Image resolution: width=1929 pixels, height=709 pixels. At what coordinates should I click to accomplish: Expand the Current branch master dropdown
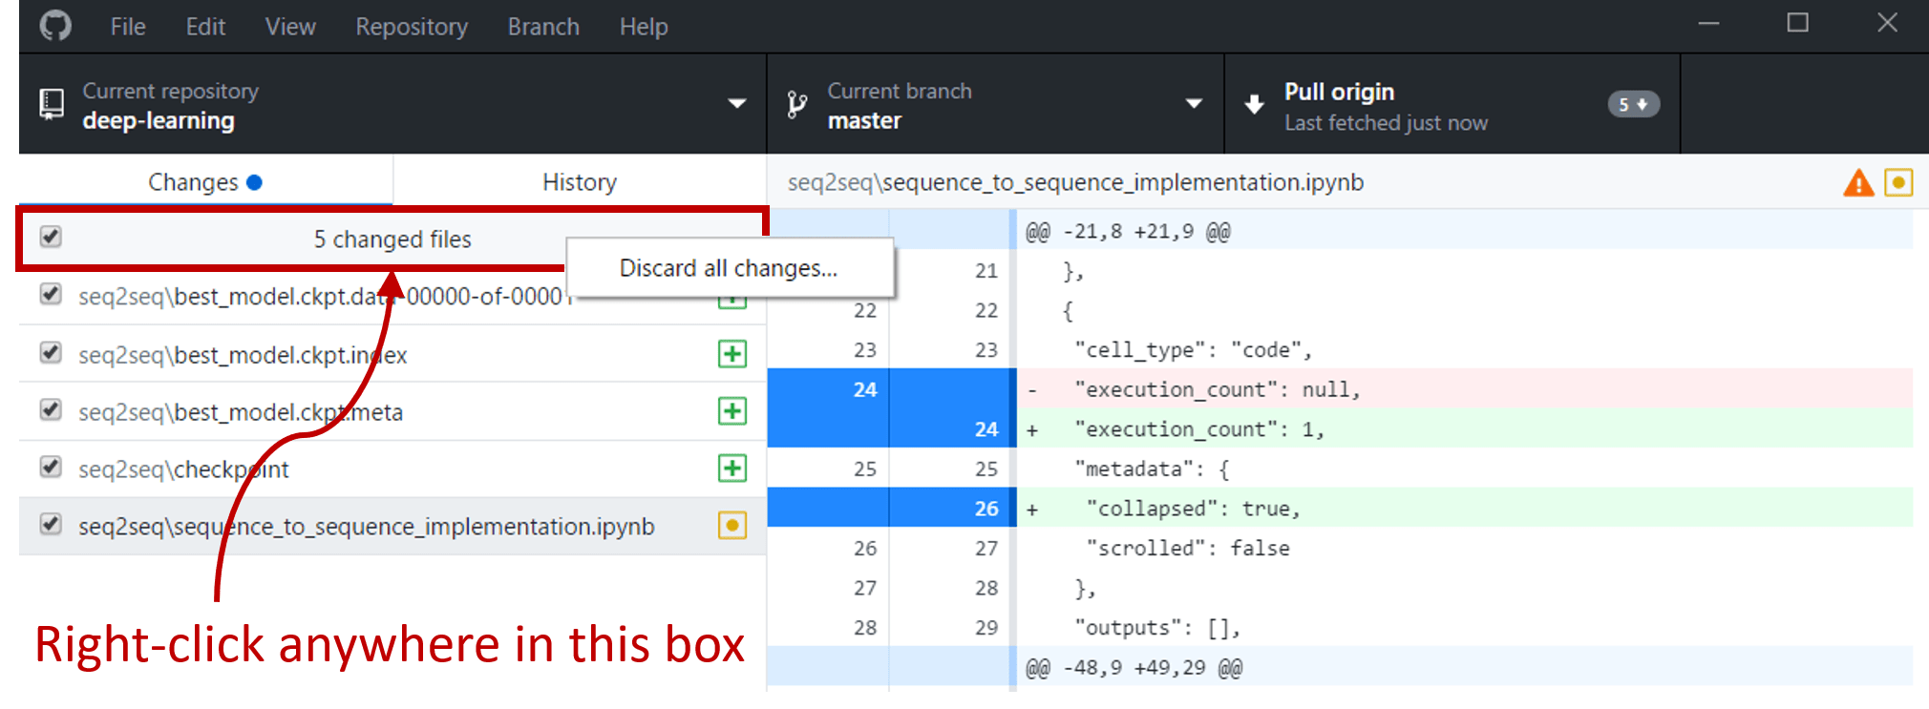click(x=994, y=104)
